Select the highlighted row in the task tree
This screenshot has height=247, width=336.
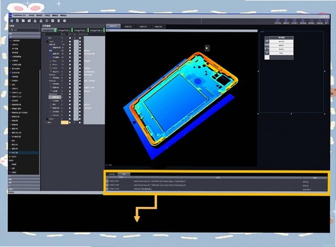(55, 97)
